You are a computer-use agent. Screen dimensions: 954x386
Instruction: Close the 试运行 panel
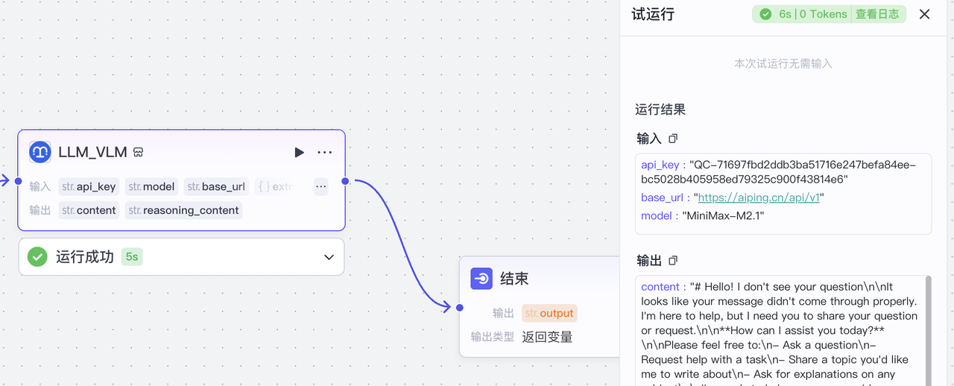(x=924, y=14)
